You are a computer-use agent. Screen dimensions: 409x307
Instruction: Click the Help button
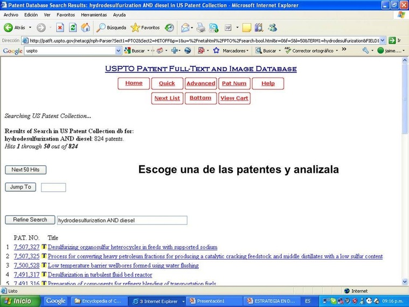pos(268,83)
